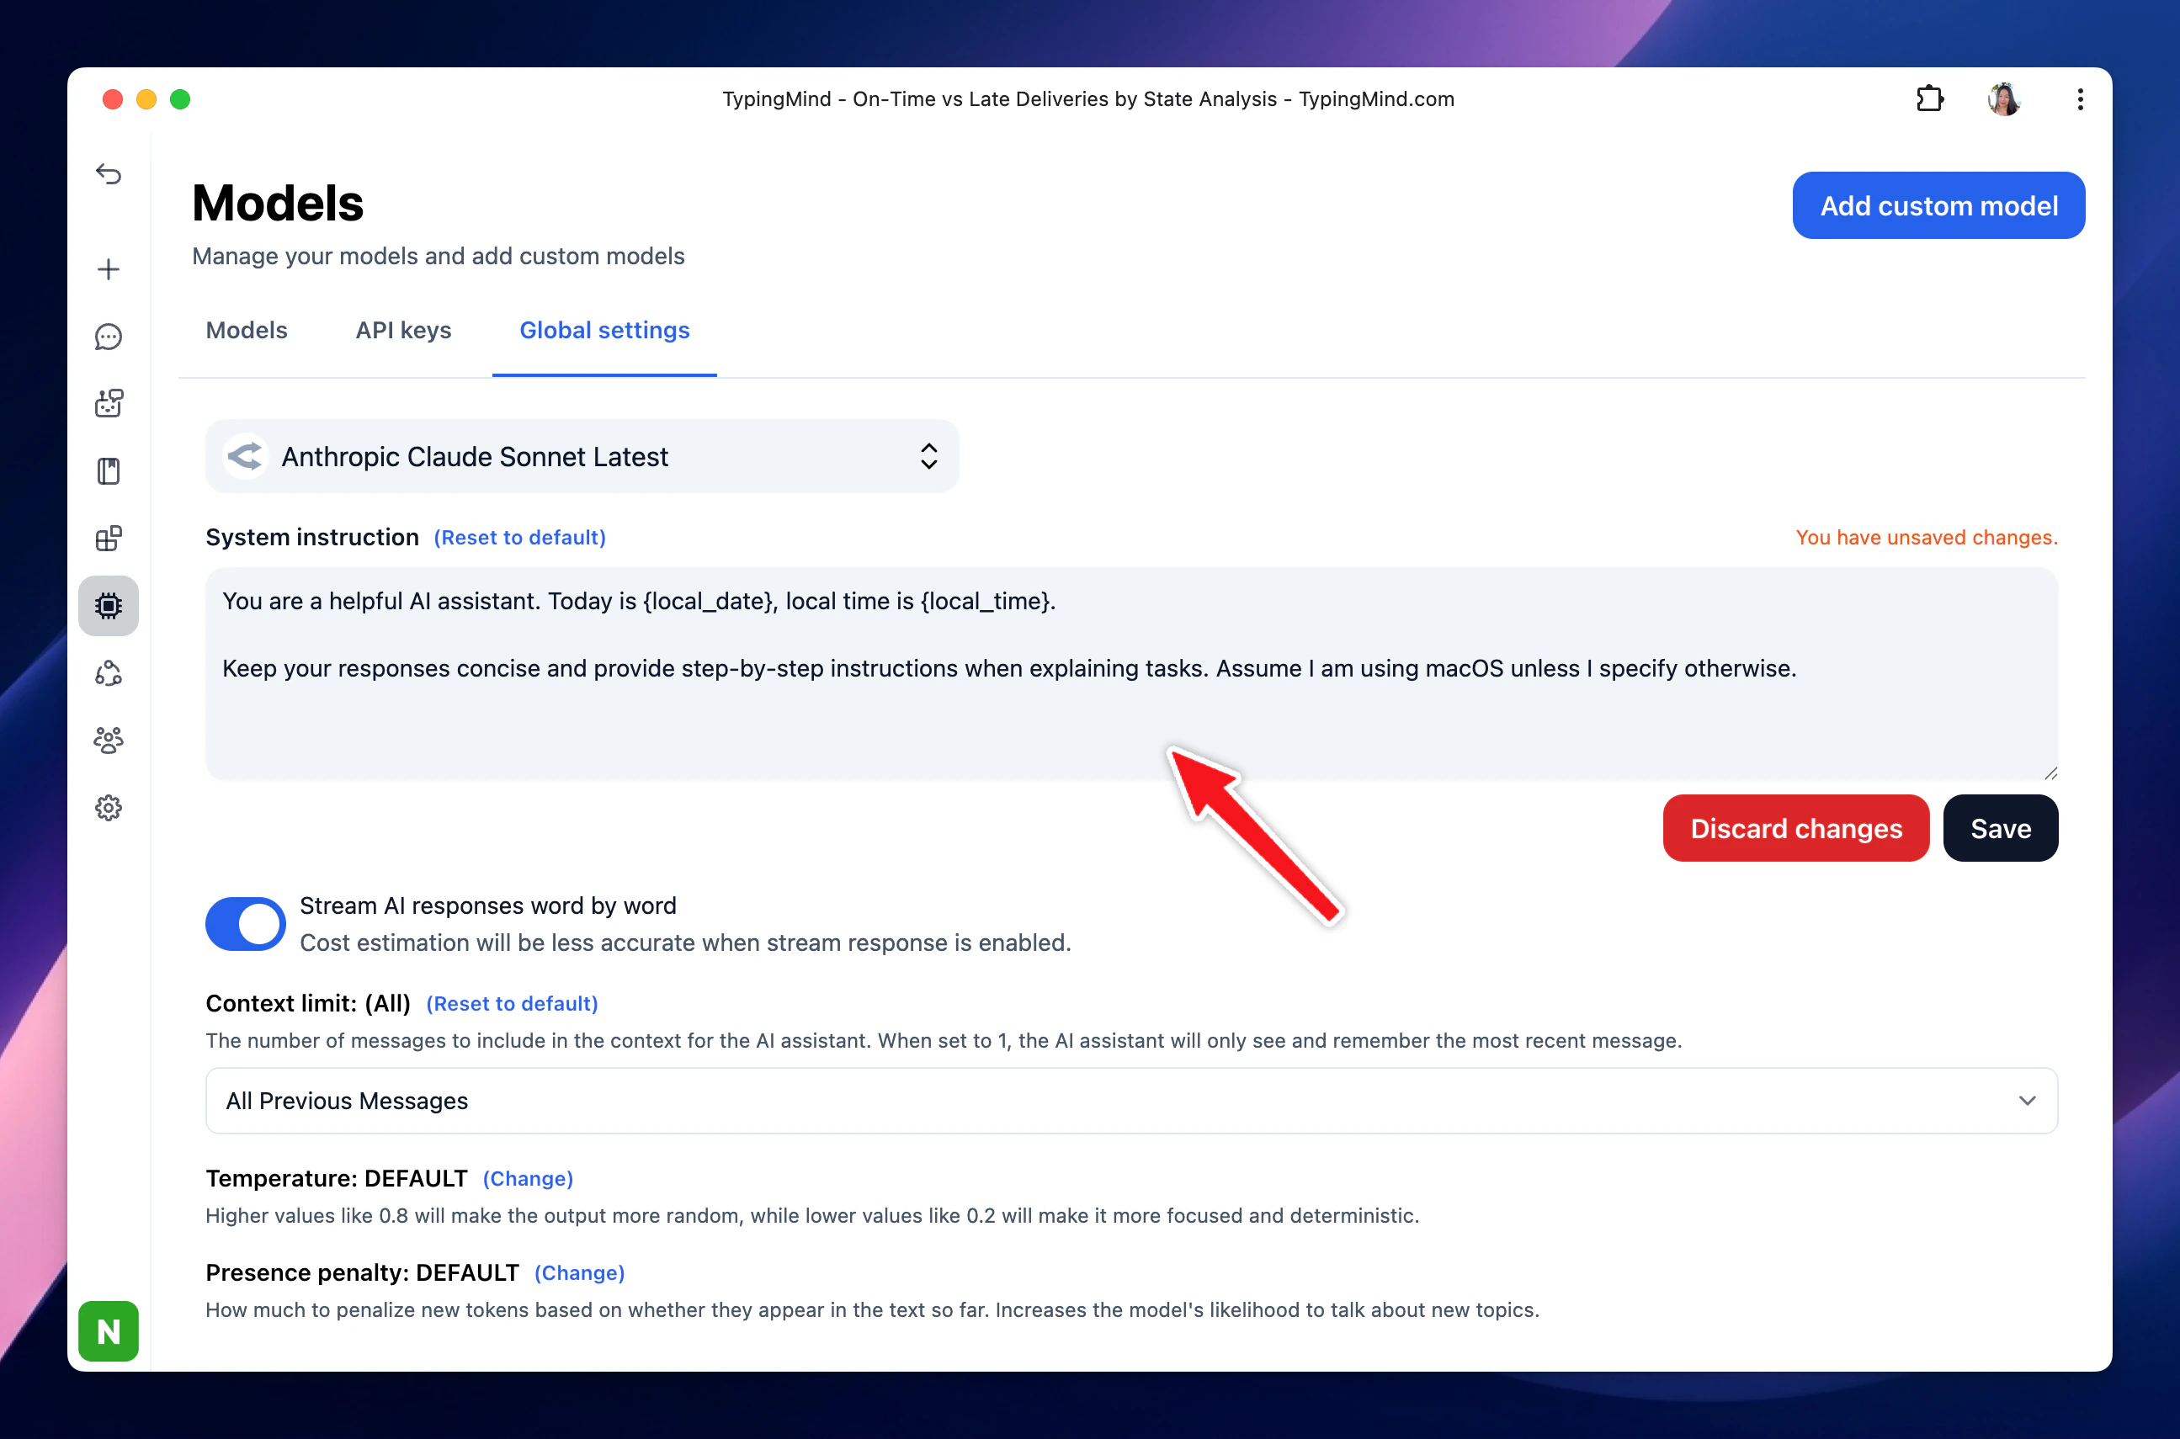Screen dimensions: 2180x1439
Task: Click the "Context limit: (All)" label
Action: point(307,1003)
